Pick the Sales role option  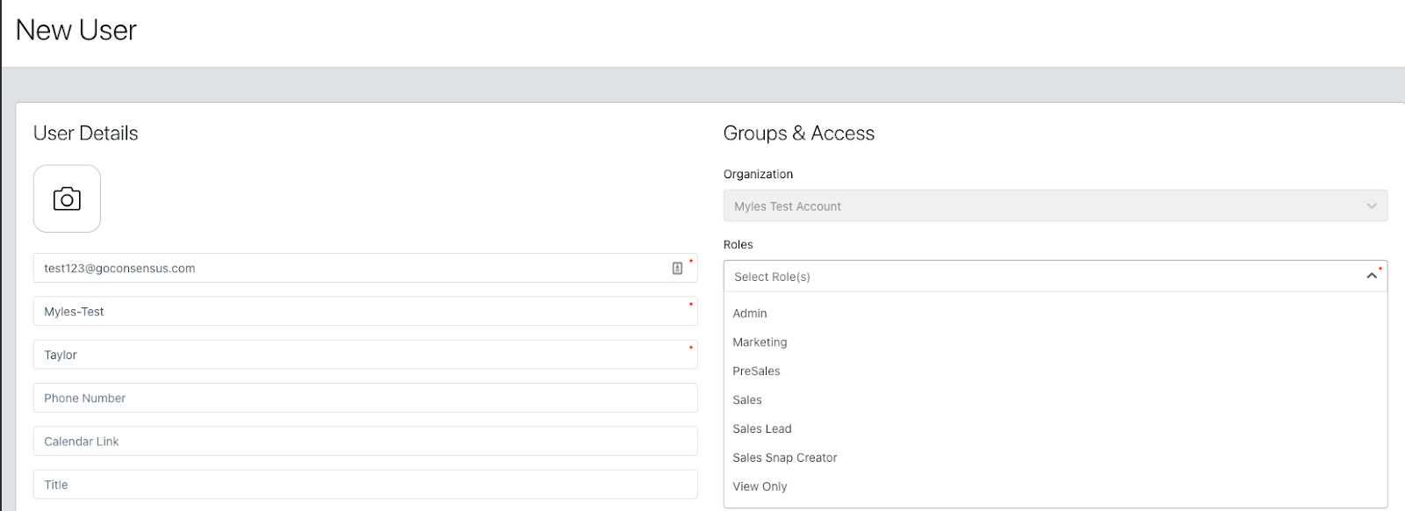coord(747,400)
